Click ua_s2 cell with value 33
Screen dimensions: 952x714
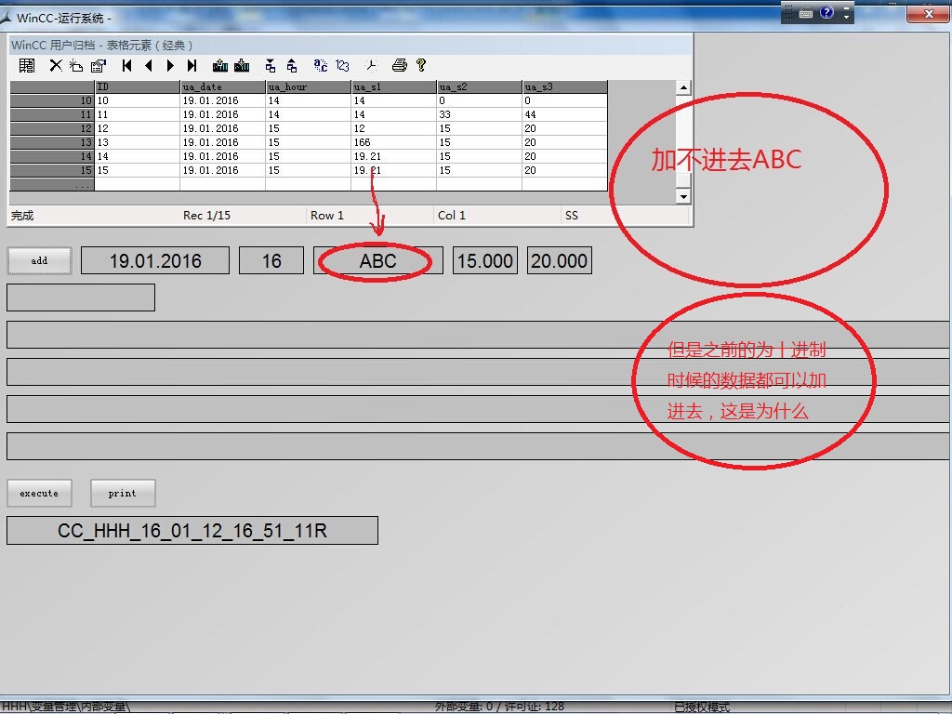(480, 114)
